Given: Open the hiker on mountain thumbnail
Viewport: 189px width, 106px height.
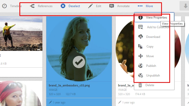Looking at the screenshot, I should [21, 34].
